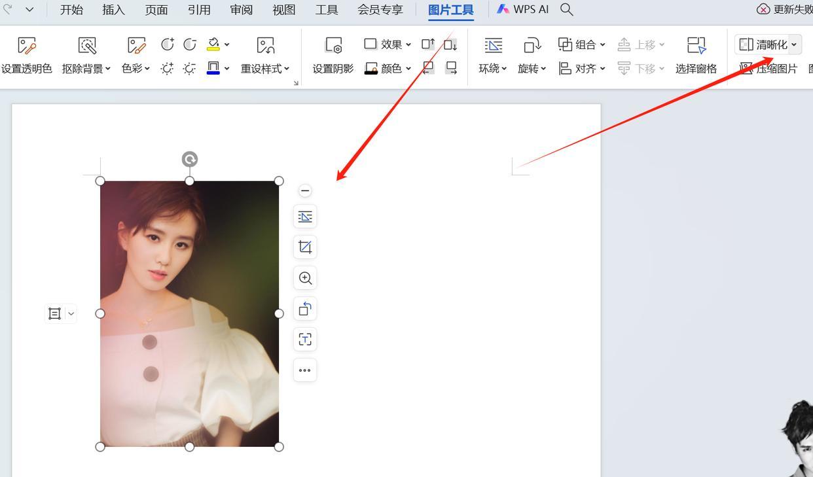
Task: Open the more options ellipsis in the floating toolbar
Action: 305,370
